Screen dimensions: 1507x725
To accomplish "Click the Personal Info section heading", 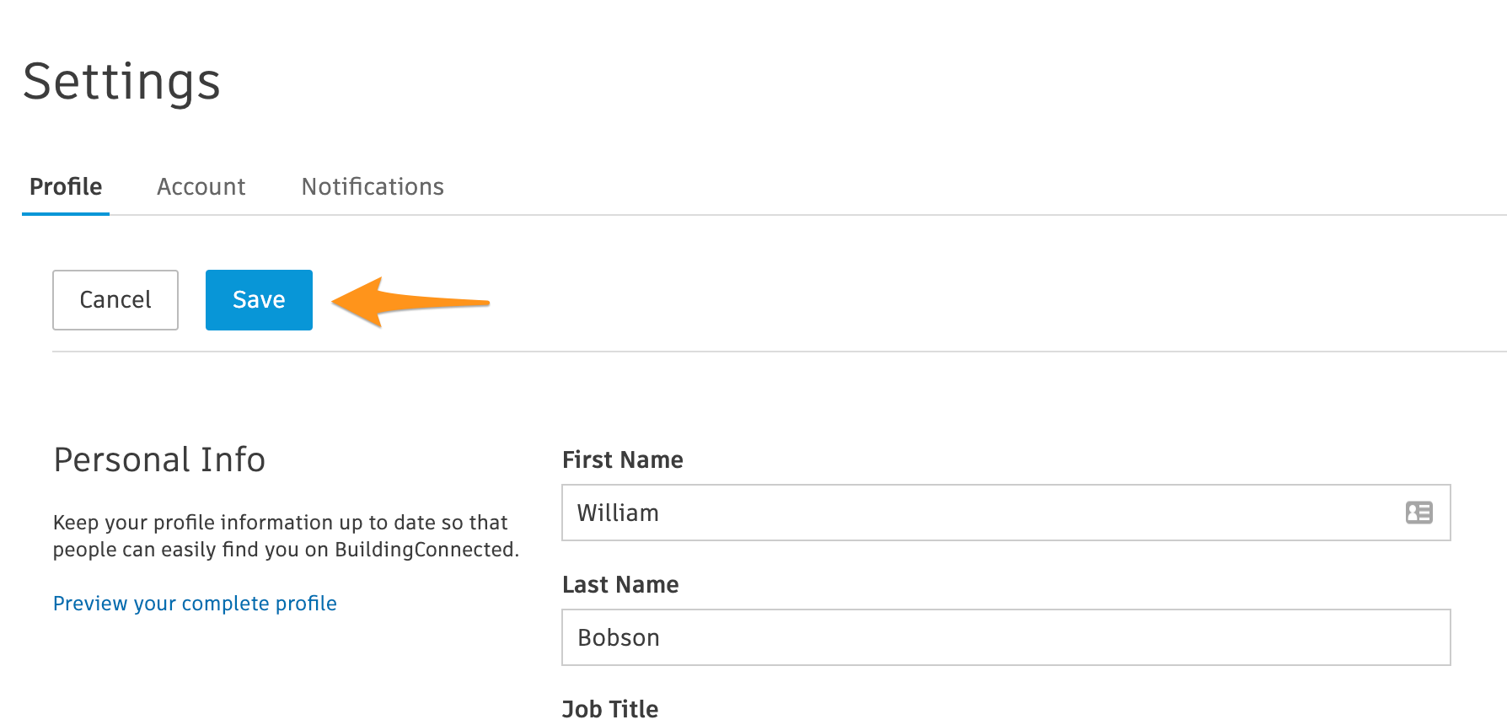I will (x=159, y=460).
